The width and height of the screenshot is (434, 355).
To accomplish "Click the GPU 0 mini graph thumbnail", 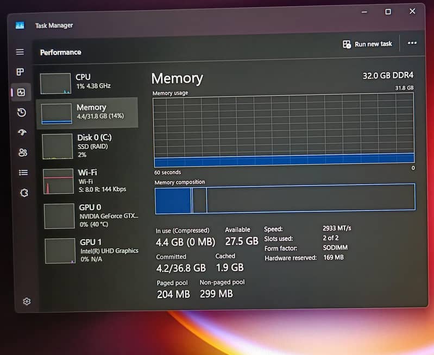I will (59, 216).
